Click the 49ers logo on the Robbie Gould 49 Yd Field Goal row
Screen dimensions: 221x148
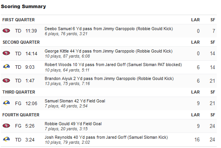pyautogui.click(x=6, y=126)
